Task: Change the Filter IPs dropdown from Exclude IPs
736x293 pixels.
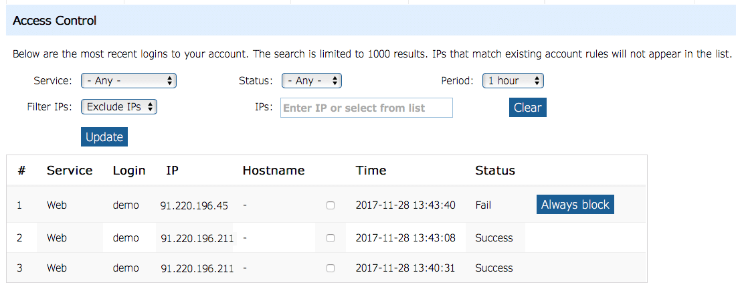Action: [118, 106]
